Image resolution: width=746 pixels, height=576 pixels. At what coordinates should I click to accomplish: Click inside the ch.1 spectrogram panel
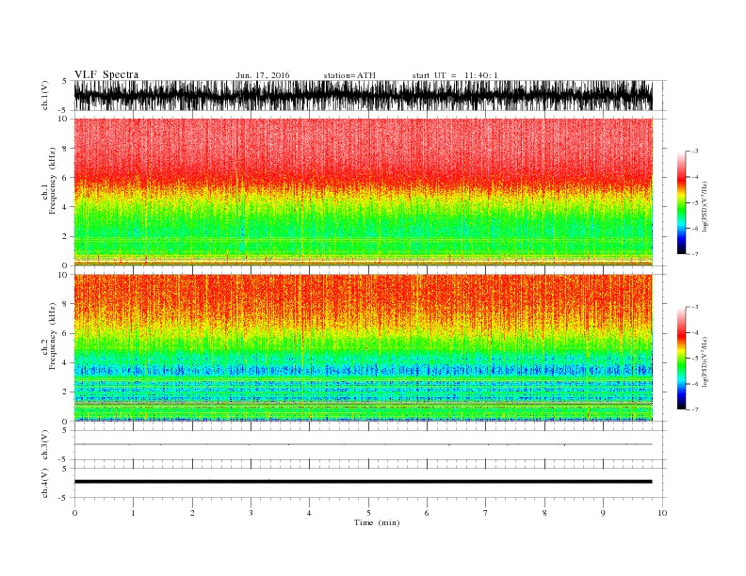(363, 192)
